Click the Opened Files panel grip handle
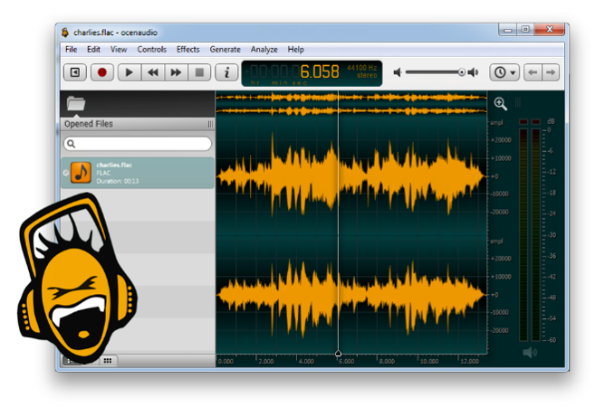 tap(210, 124)
